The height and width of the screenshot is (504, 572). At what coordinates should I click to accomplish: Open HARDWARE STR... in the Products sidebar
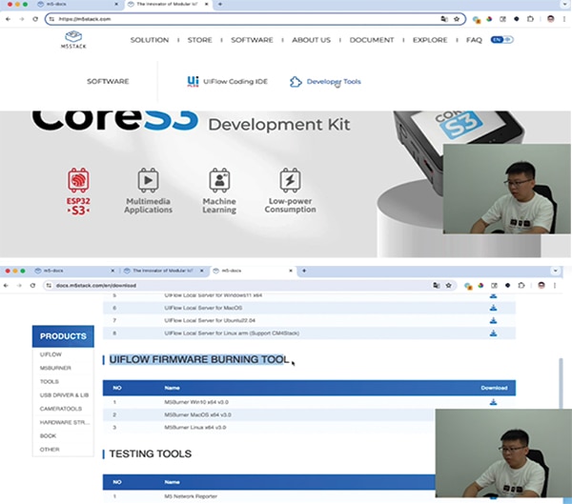(x=65, y=422)
